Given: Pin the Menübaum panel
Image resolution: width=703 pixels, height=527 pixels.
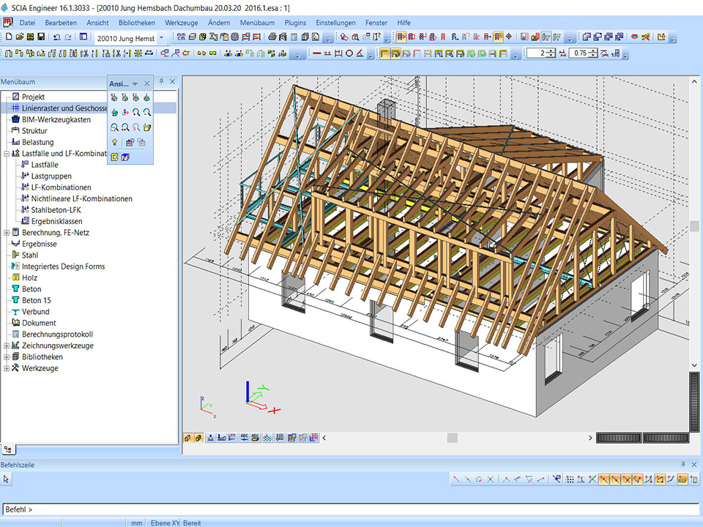Looking at the screenshot, I should (x=162, y=82).
